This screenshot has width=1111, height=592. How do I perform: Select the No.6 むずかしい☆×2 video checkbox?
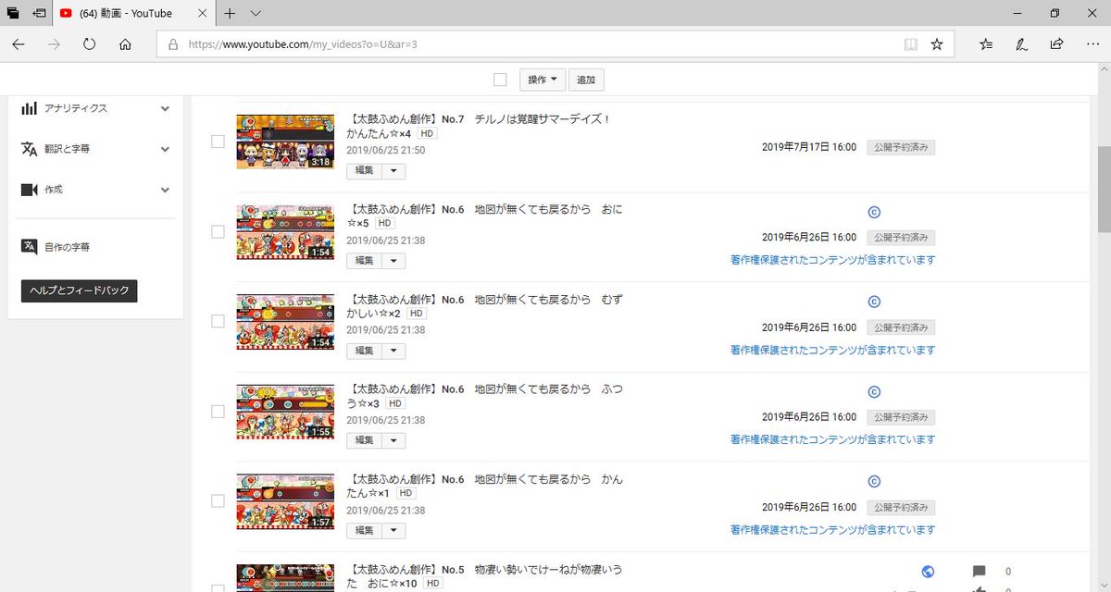218,321
